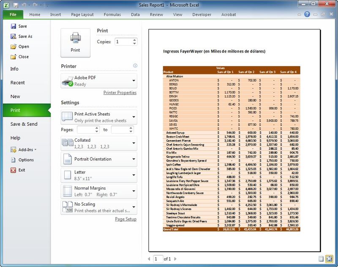Click the Close workbook icon

[x=13, y=57]
